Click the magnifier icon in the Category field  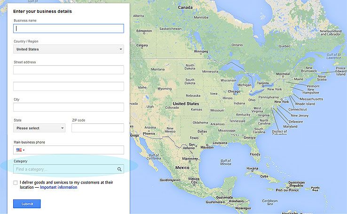point(119,169)
